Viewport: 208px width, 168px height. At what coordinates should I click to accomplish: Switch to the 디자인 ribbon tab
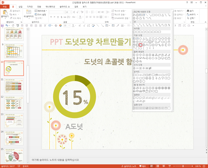(x=30, y=7)
